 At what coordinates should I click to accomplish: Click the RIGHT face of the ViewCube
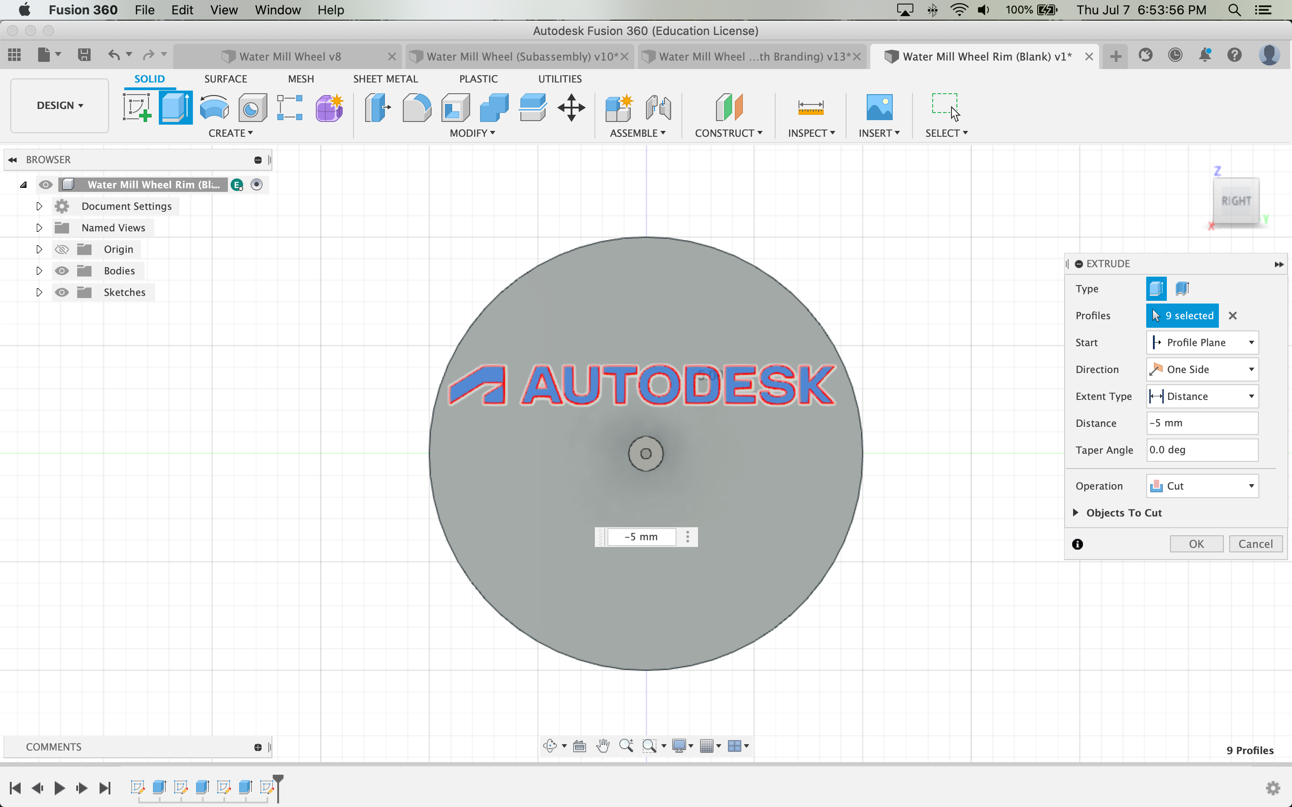[x=1236, y=201]
